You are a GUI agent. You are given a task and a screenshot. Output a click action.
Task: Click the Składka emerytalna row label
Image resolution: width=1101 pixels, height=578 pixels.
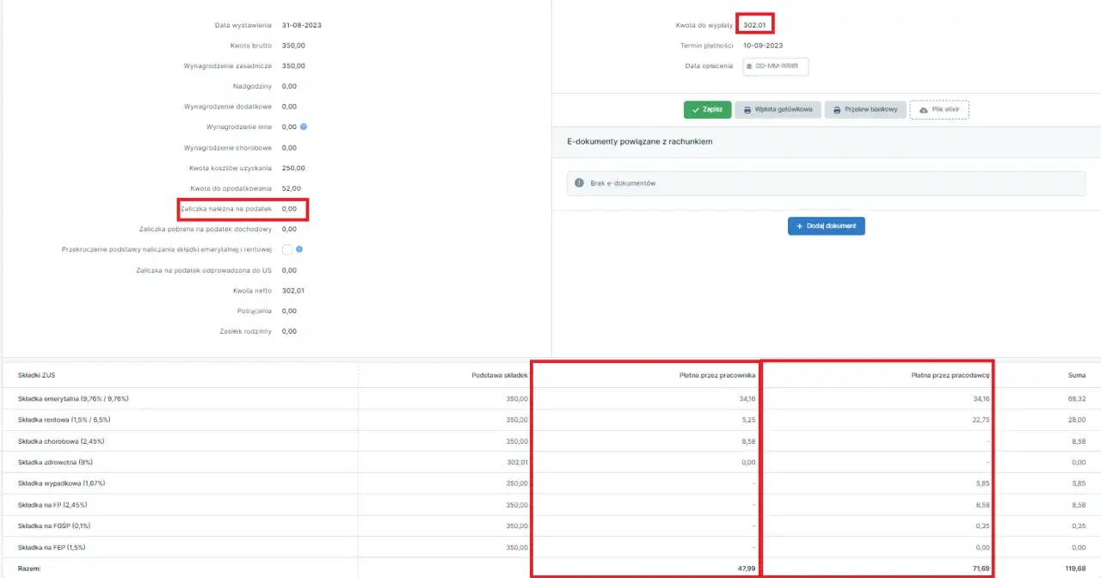(x=73, y=399)
